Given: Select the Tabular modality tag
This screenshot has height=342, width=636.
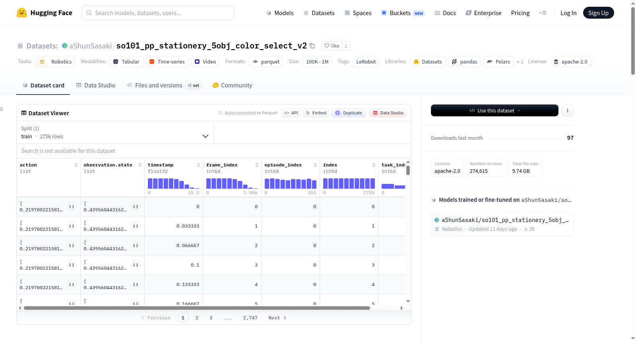Looking at the screenshot, I should 126,62.
